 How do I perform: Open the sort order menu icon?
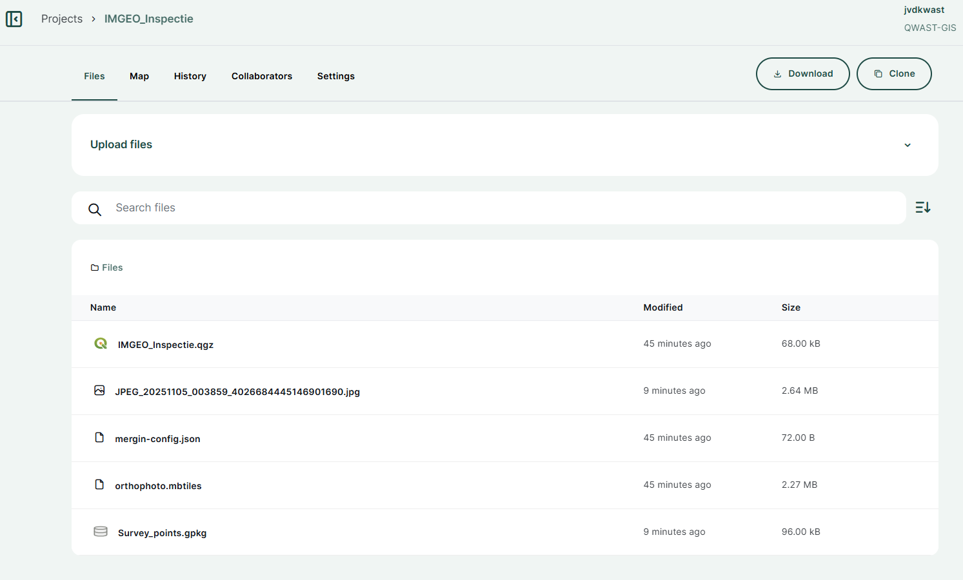922,208
